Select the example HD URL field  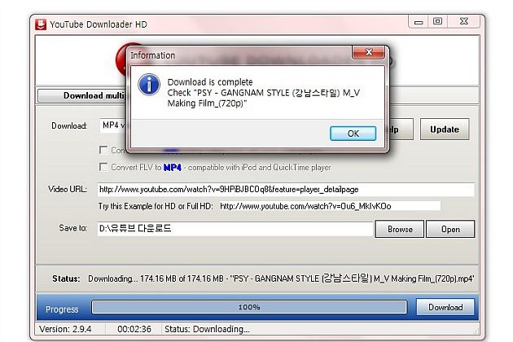(330, 206)
